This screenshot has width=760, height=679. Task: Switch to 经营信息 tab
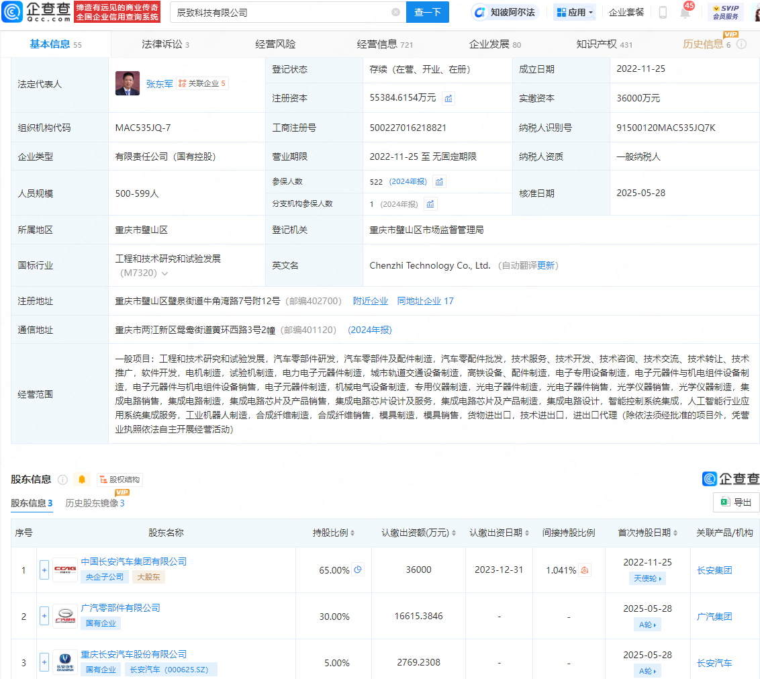[x=385, y=44]
